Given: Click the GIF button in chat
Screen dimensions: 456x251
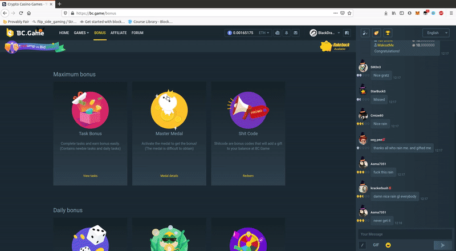Looking at the screenshot, I should pyautogui.click(x=376, y=245).
